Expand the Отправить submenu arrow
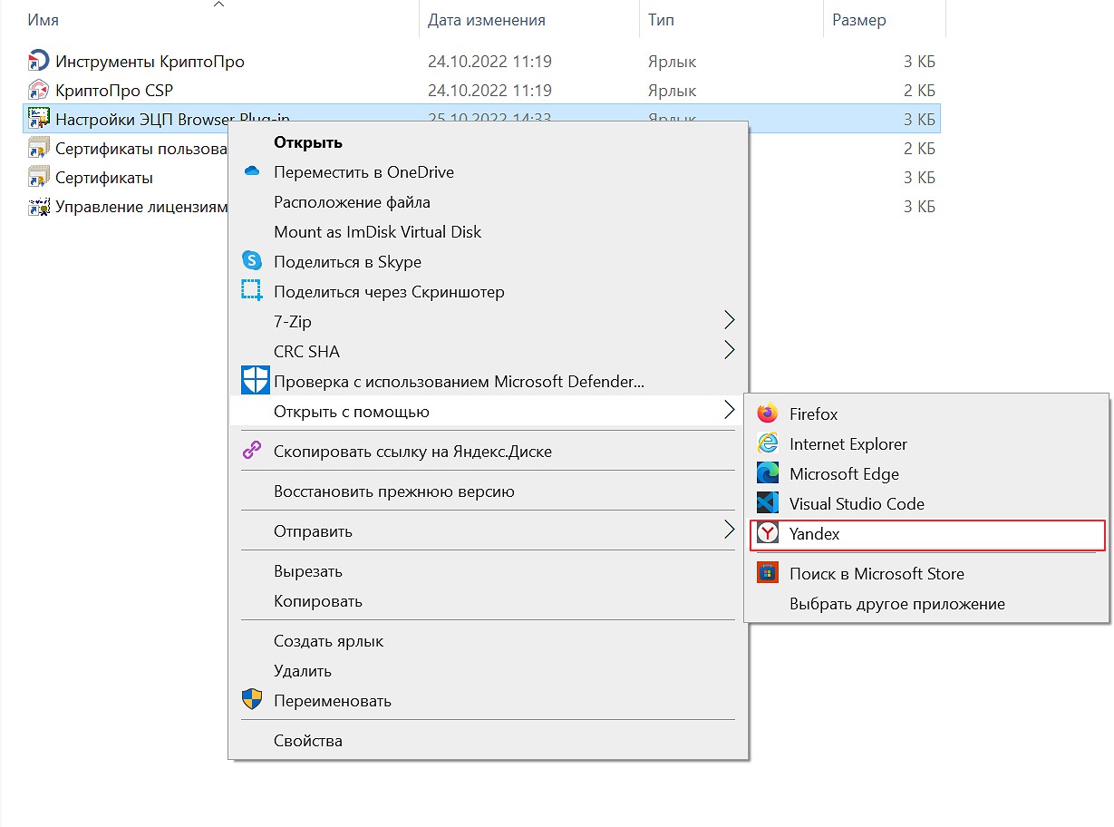 coord(729,530)
